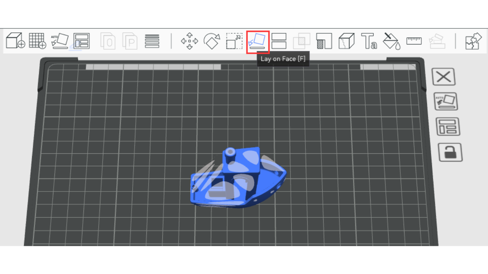488x274 pixels.
Task: Select the Text Shape tool
Action: click(x=369, y=41)
